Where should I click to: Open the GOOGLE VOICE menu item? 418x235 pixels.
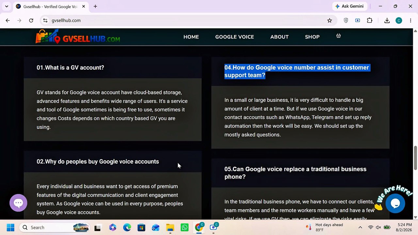point(234,37)
